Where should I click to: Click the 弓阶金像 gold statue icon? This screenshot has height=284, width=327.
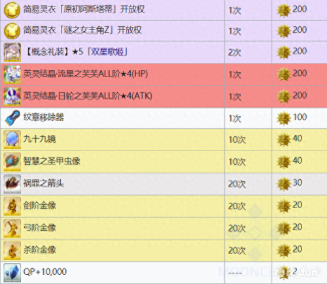click(12, 228)
